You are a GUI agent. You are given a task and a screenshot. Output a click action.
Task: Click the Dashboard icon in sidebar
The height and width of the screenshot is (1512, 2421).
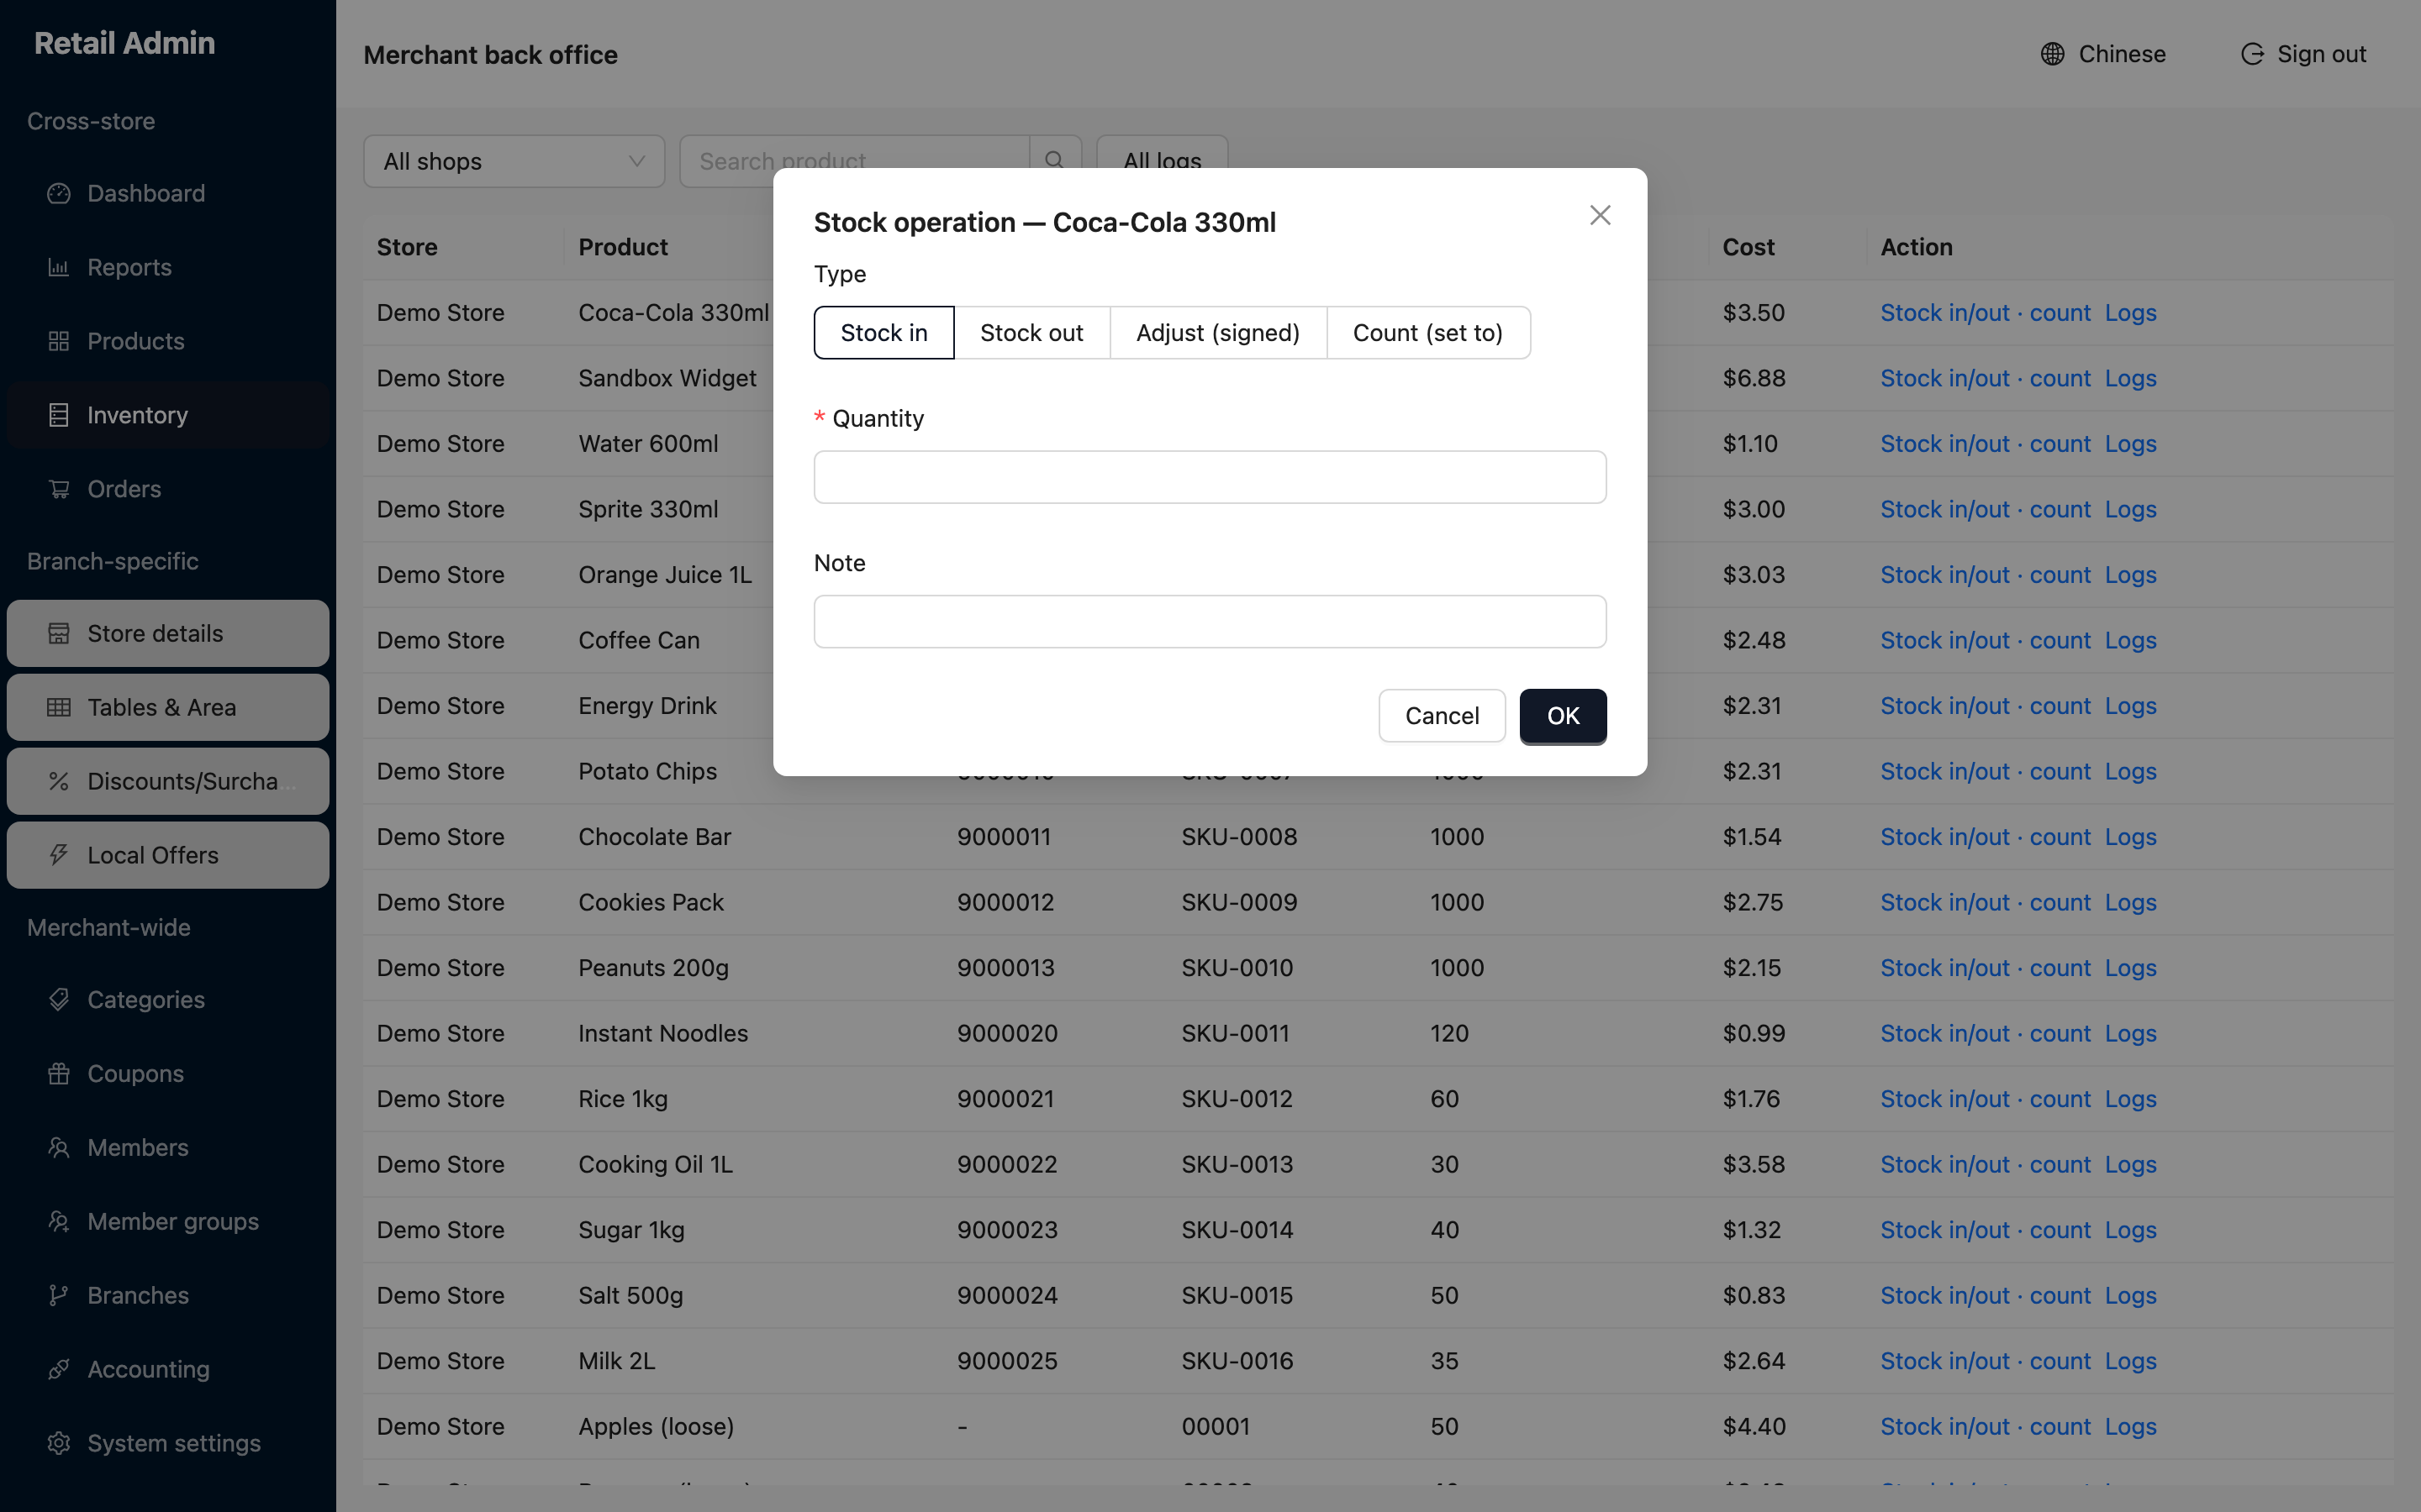(x=59, y=193)
